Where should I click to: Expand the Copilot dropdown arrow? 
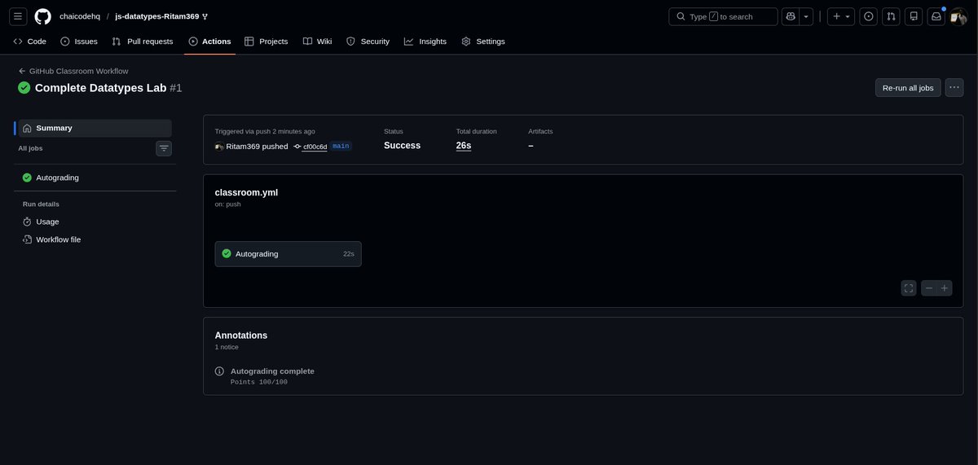pyautogui.click(x=806, y=16)
